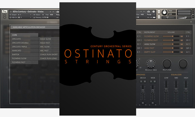Click the help question mark icon
The image size is (195, 117).
coord(191,22)
